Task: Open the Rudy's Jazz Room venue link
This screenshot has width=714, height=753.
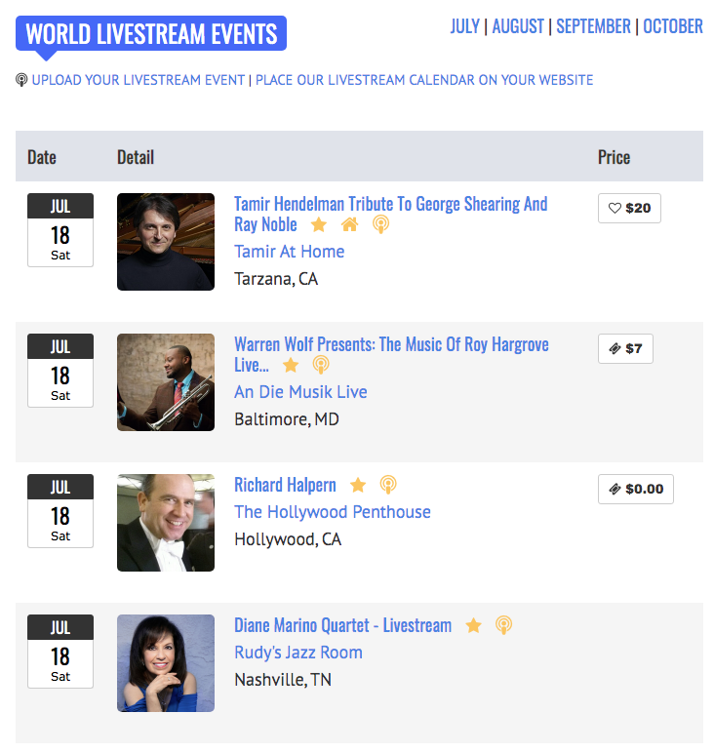Action: coord(298,653)
